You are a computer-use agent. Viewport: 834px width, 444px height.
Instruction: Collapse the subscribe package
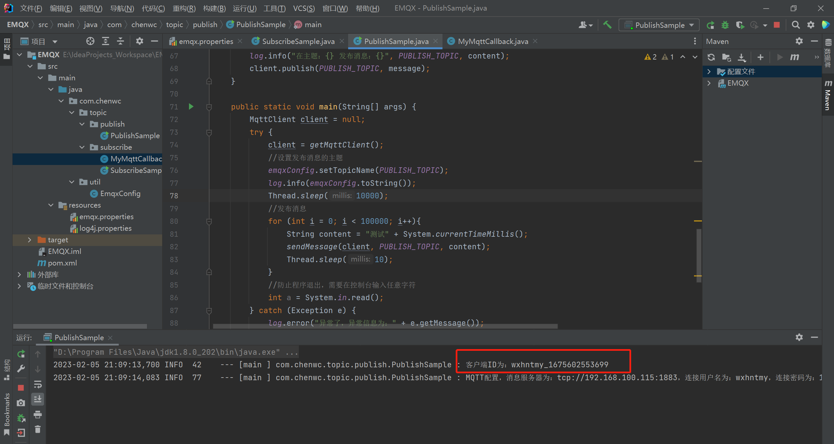[x=82, y=147]
